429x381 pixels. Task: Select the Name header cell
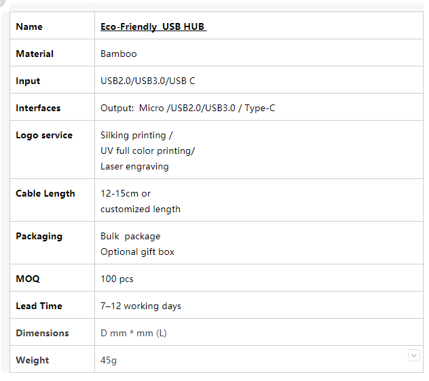[29, 26]
